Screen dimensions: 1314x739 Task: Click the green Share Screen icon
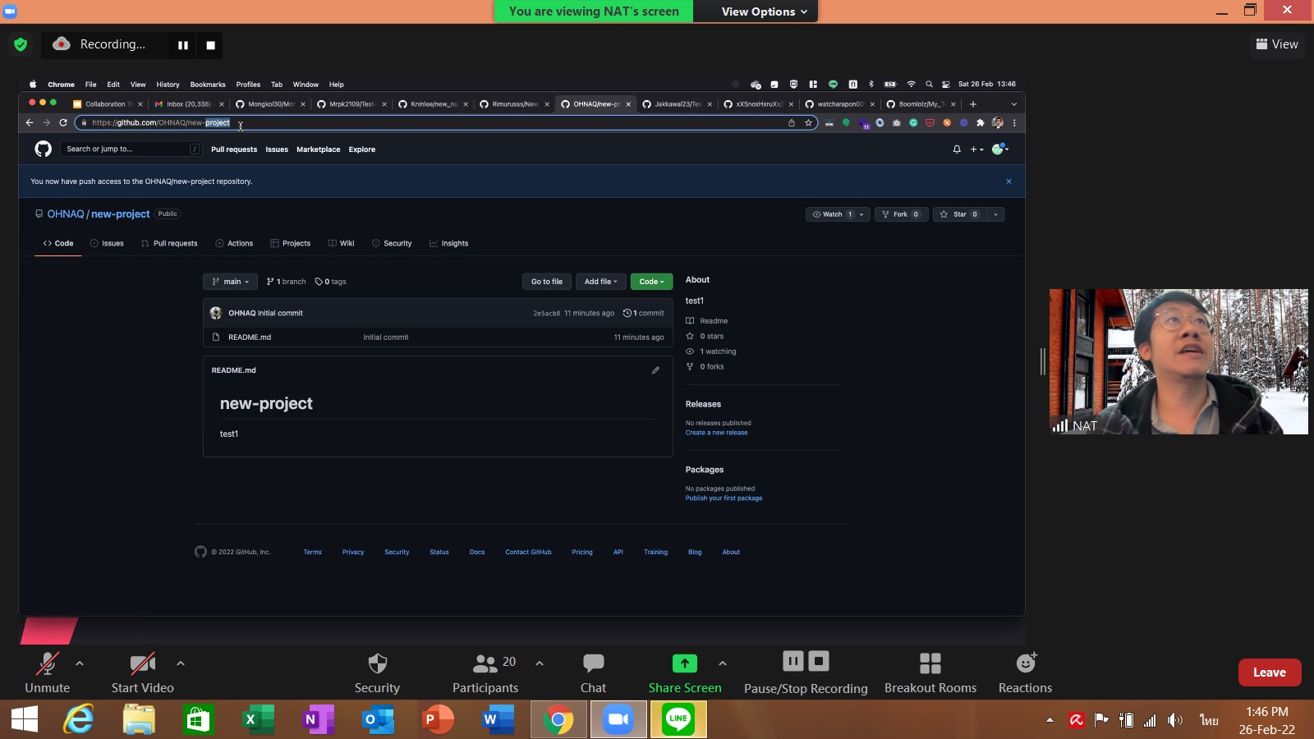(684, 663)
